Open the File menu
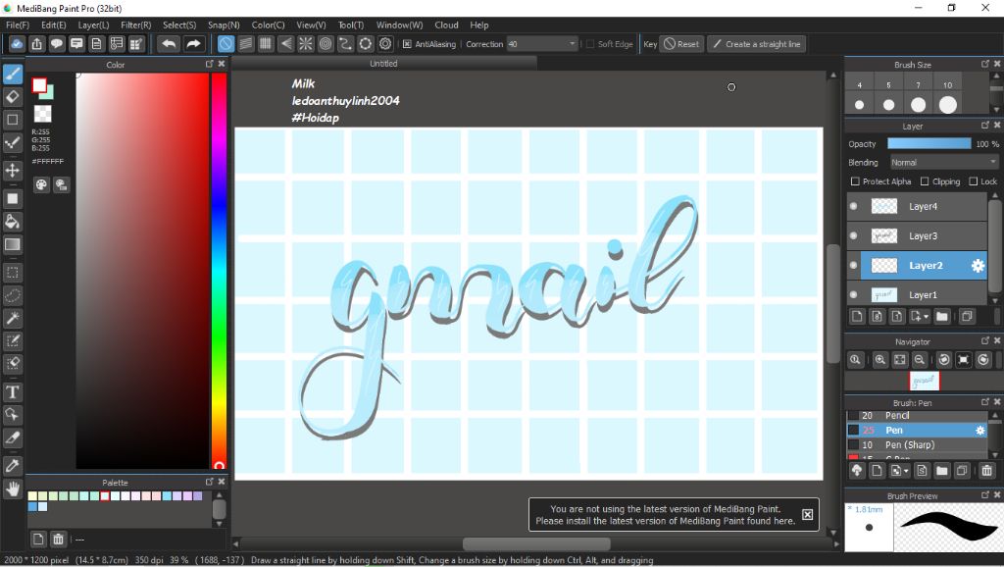Screen dimensions: 1004x567 tap(18, 25)
